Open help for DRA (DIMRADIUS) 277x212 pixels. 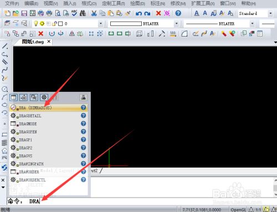pyautogui.click(x=84, y=107)
